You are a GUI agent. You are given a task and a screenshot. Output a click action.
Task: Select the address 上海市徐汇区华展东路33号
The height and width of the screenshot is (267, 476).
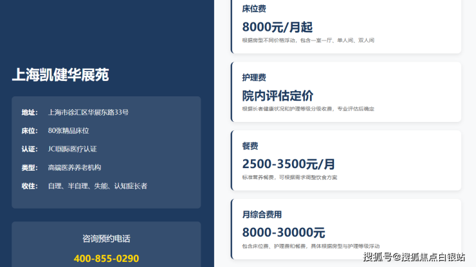(x=88, y=112)
